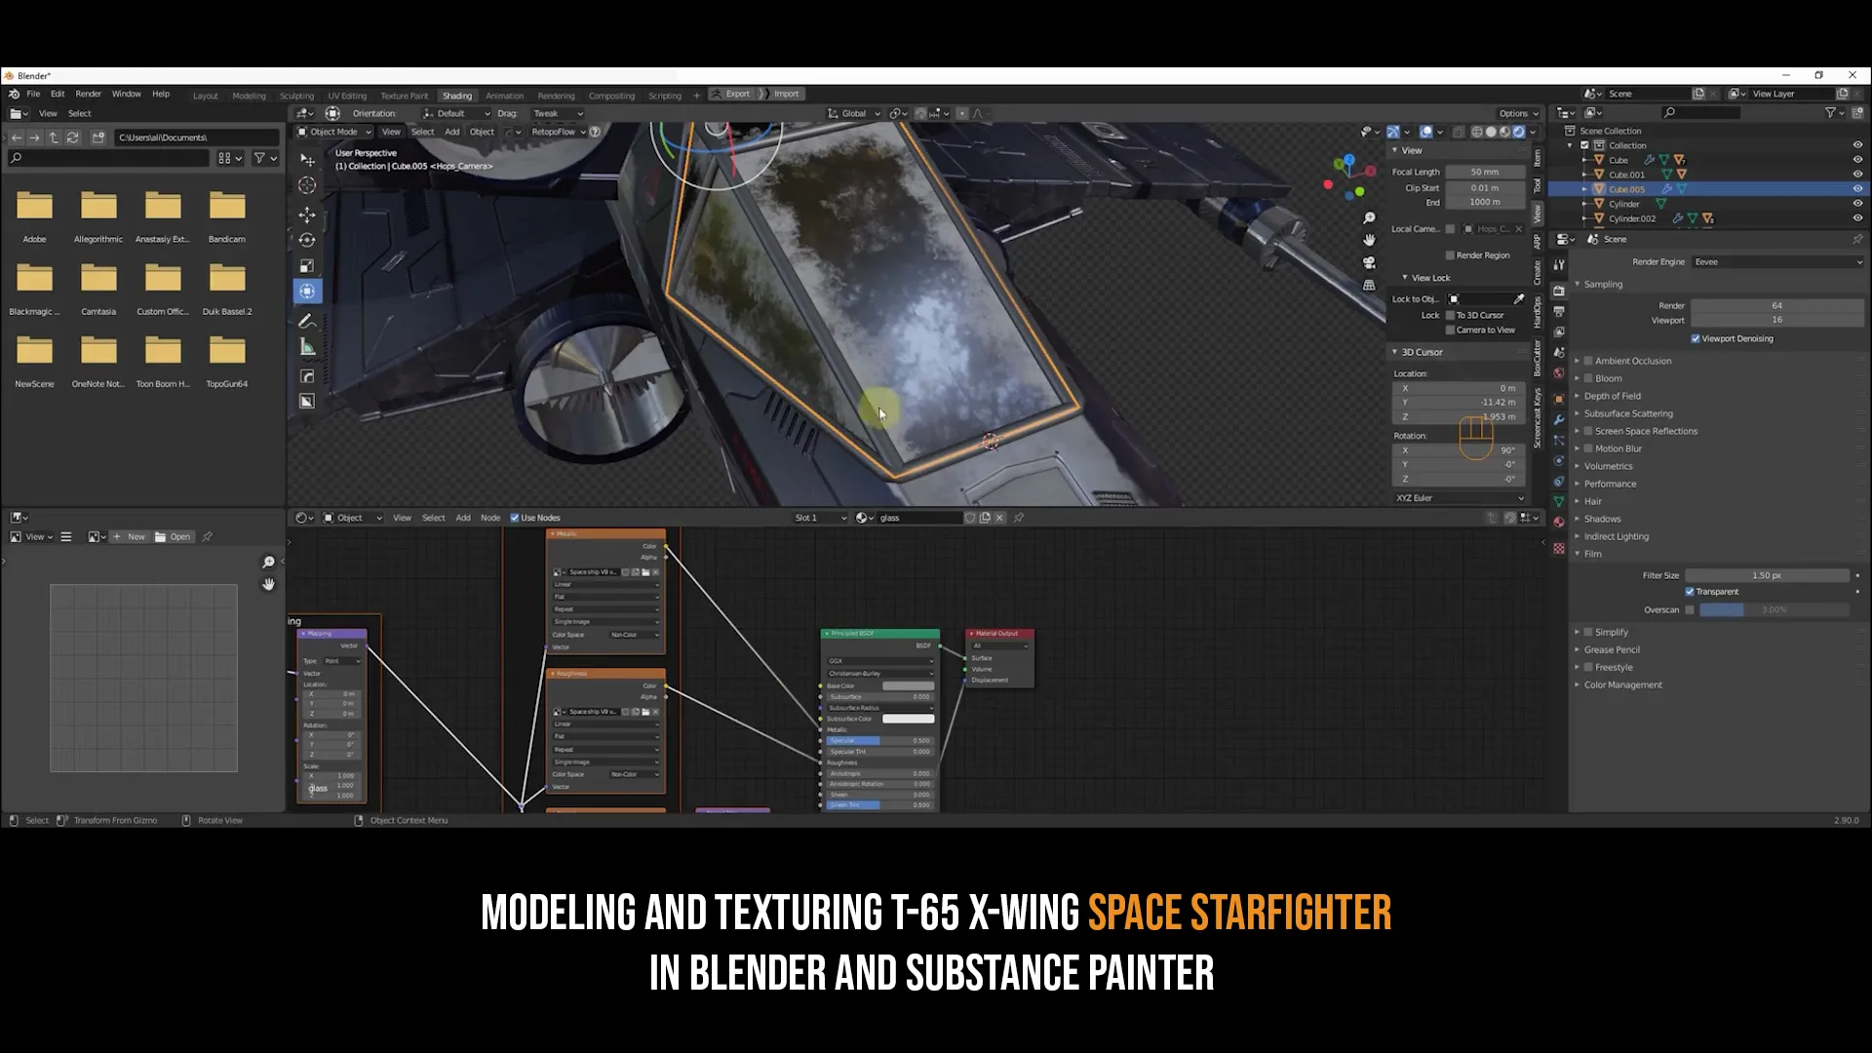Switch to solid viewport shading
Screen dimensions: 1872x1053
1491,132
